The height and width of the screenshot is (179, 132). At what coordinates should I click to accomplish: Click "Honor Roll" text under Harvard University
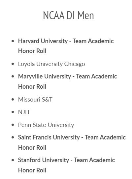(x=32, y=51)
